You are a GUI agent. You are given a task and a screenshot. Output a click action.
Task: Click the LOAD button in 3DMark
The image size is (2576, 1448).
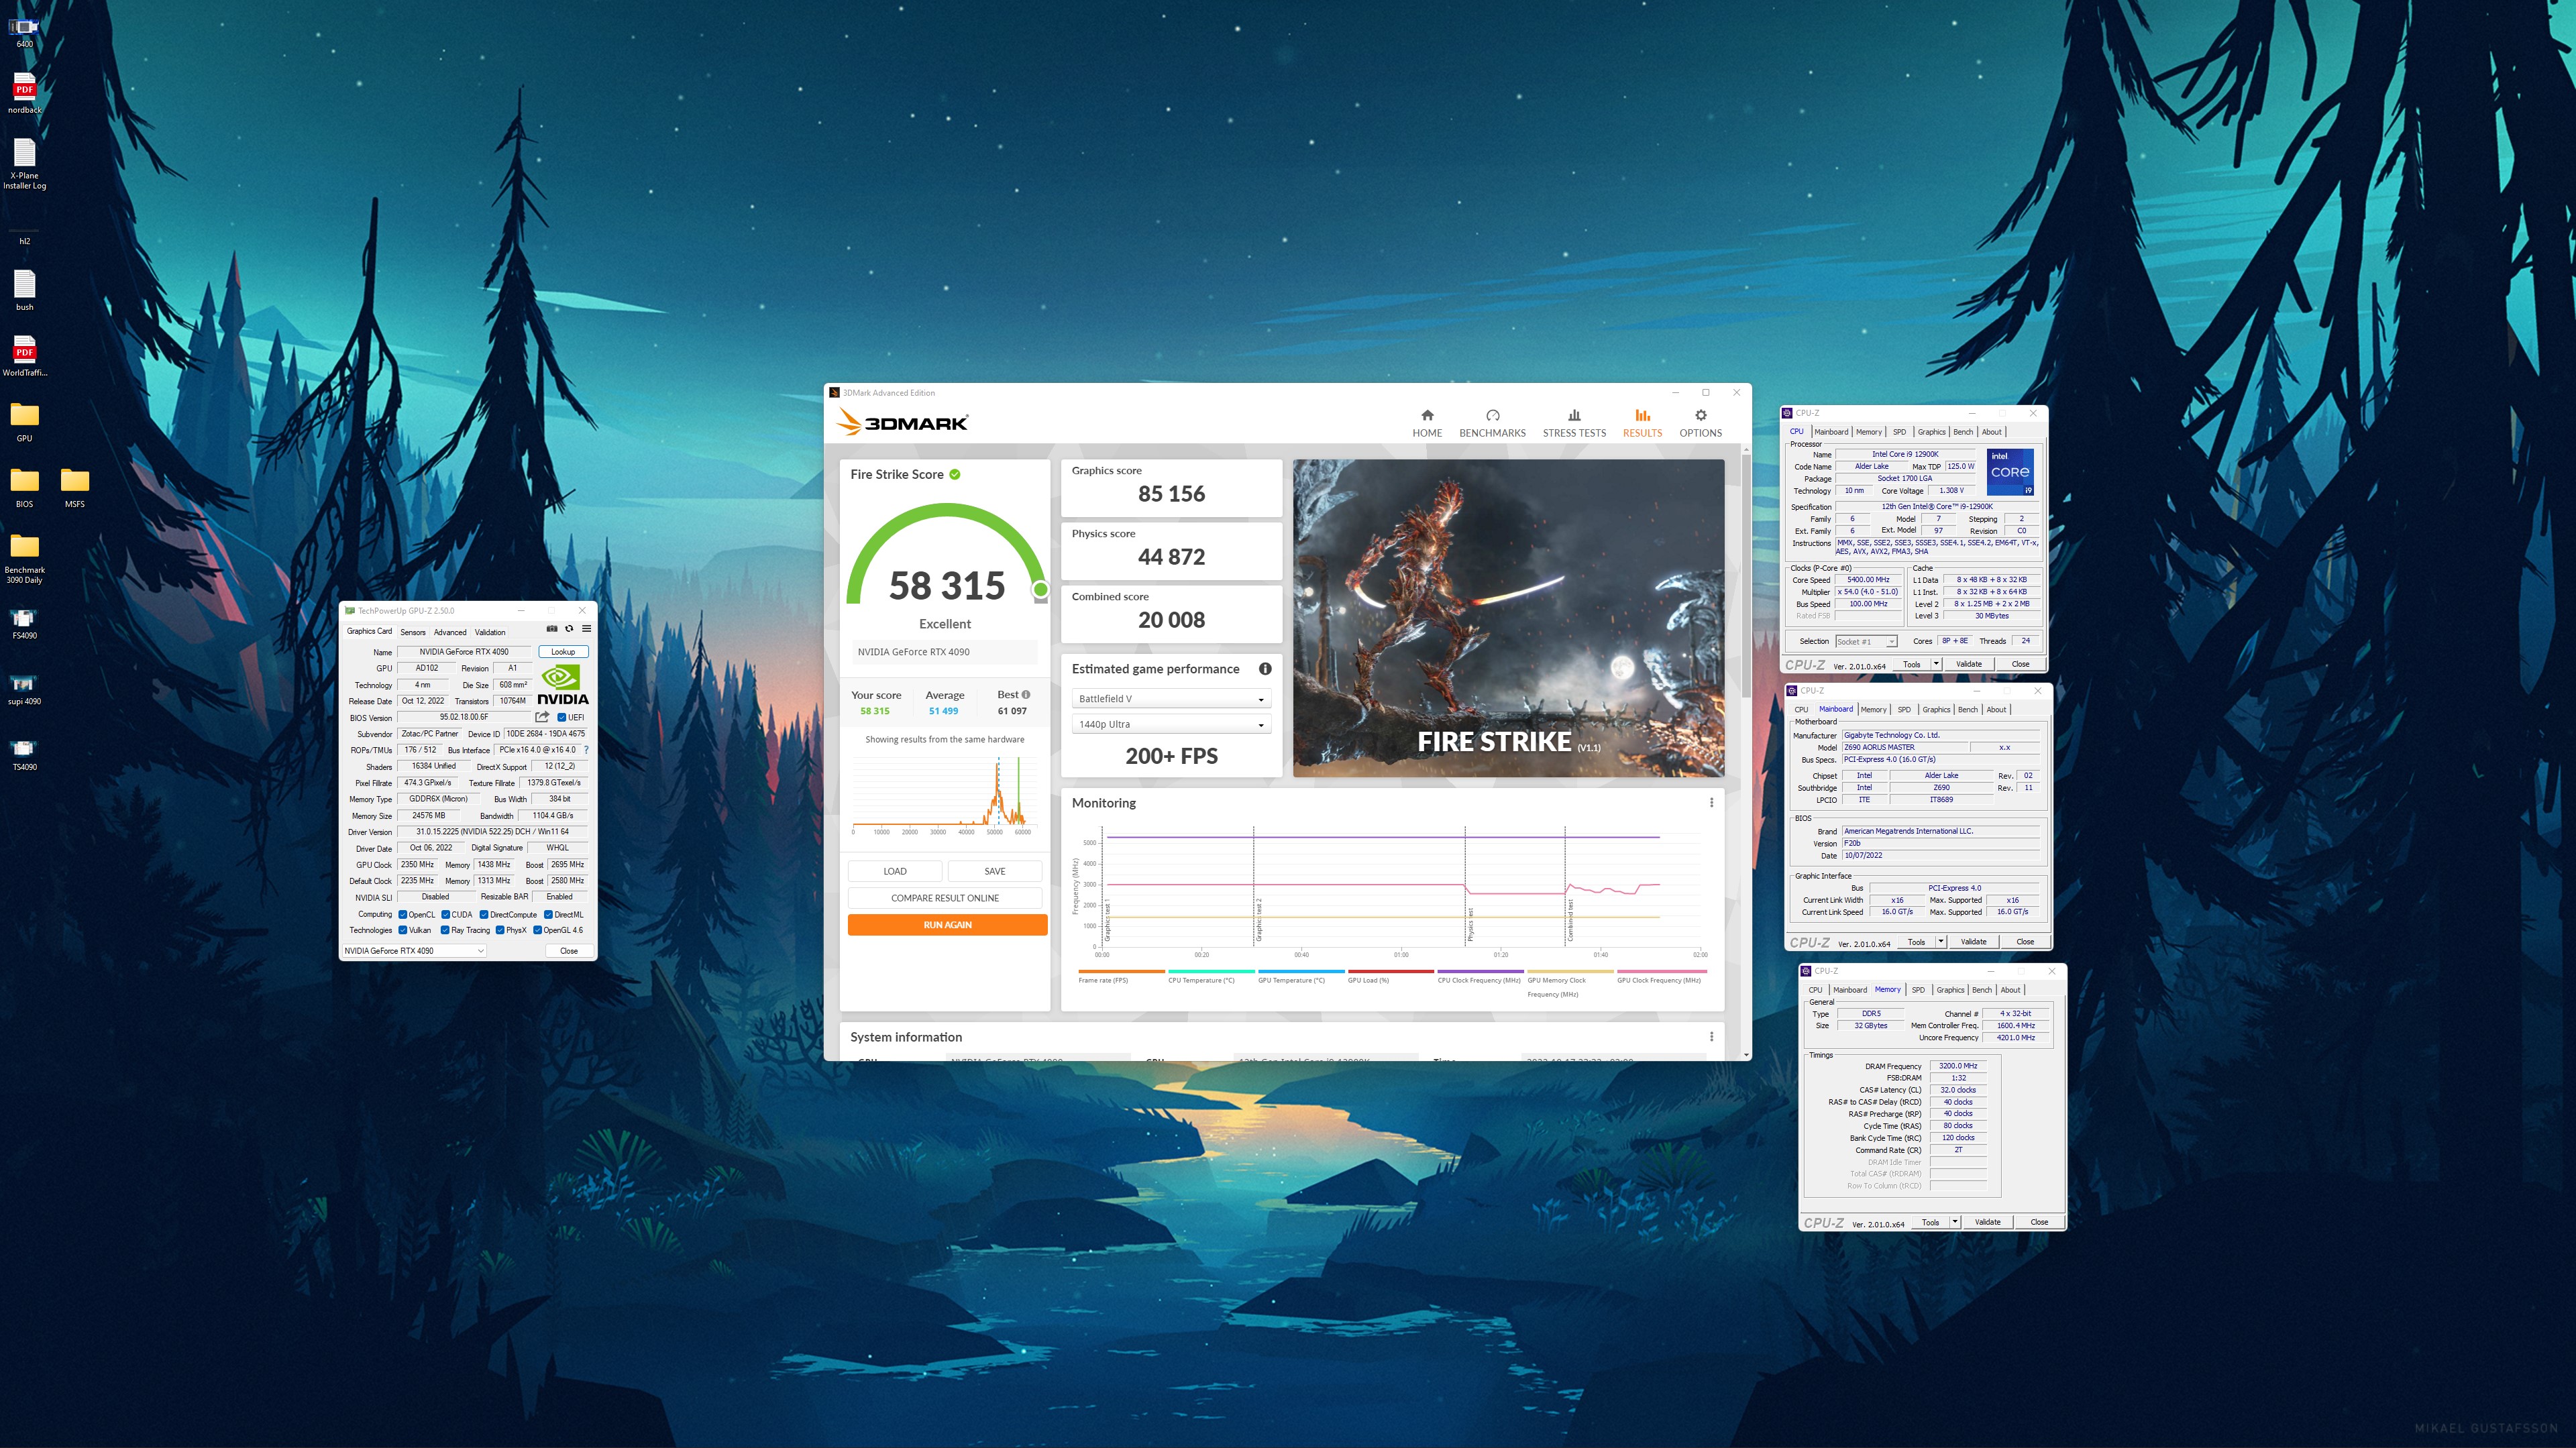tap(895, 871)
